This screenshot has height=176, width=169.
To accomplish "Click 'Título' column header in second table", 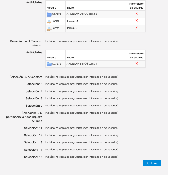I will click(70, 57).
